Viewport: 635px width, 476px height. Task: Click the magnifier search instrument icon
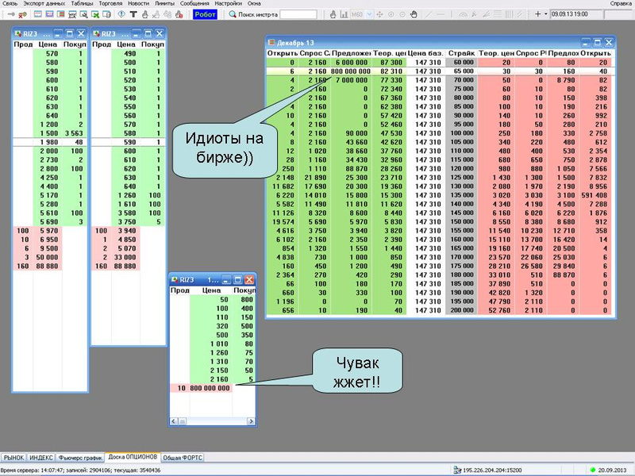[x=231, y=14]
